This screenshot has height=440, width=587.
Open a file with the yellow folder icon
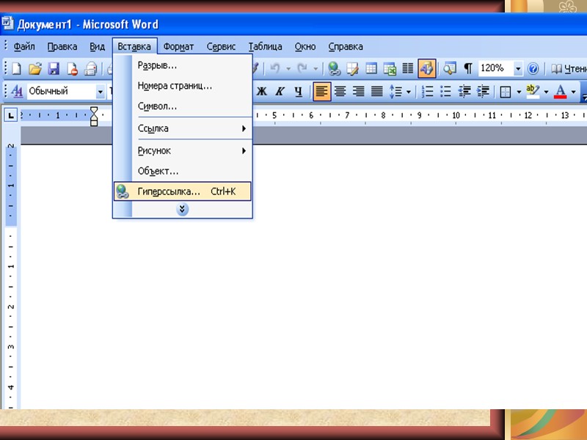click(x=34, y=69)
